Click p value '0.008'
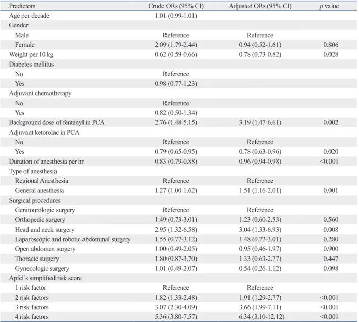This screenshot has width=359, height=322. tap(330, 230)
